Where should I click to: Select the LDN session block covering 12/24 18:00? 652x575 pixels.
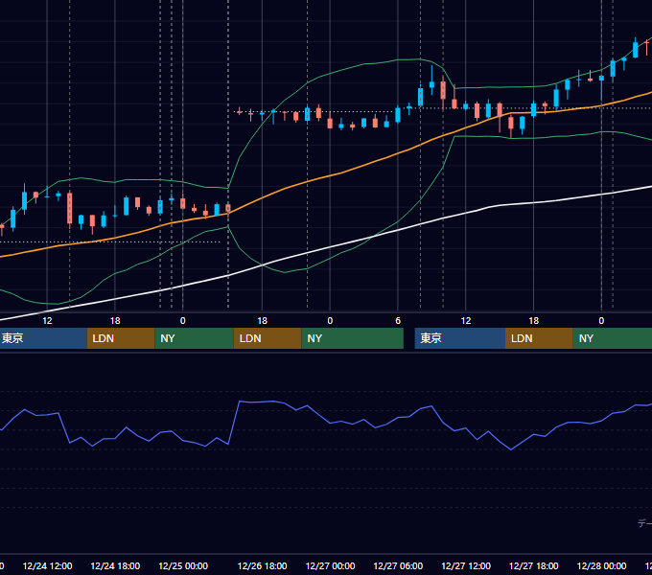121,338
